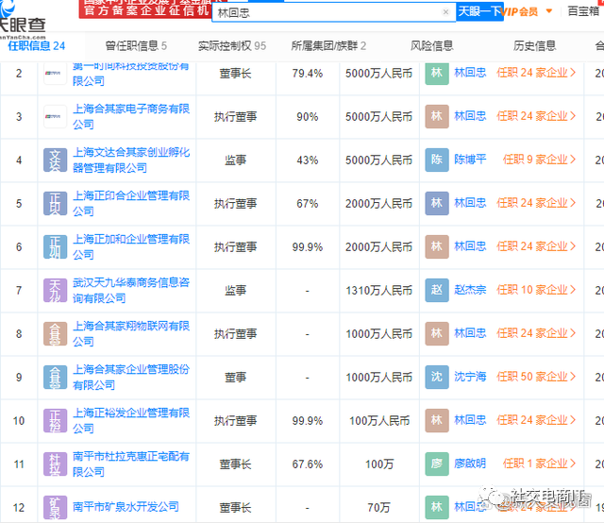Switch to the 任职信息 24 tab
The image size is (604, 523).
pos(37,46)
